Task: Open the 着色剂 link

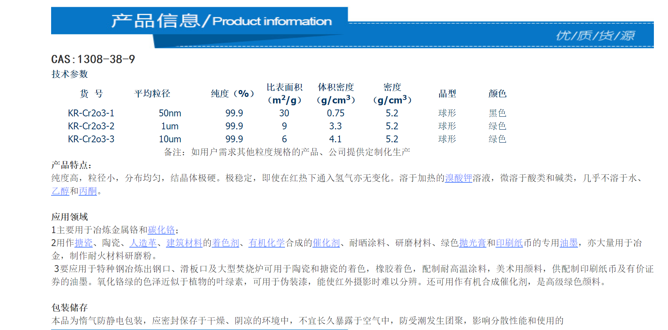Action: click(226, 243)
